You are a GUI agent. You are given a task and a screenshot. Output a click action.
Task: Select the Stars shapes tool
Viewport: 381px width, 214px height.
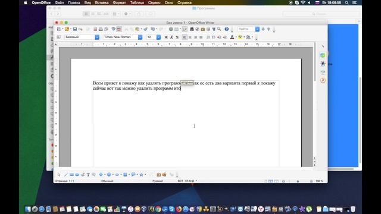point(141,174)
